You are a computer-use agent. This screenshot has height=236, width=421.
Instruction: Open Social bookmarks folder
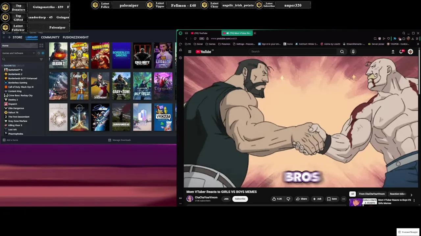[198, 44]
